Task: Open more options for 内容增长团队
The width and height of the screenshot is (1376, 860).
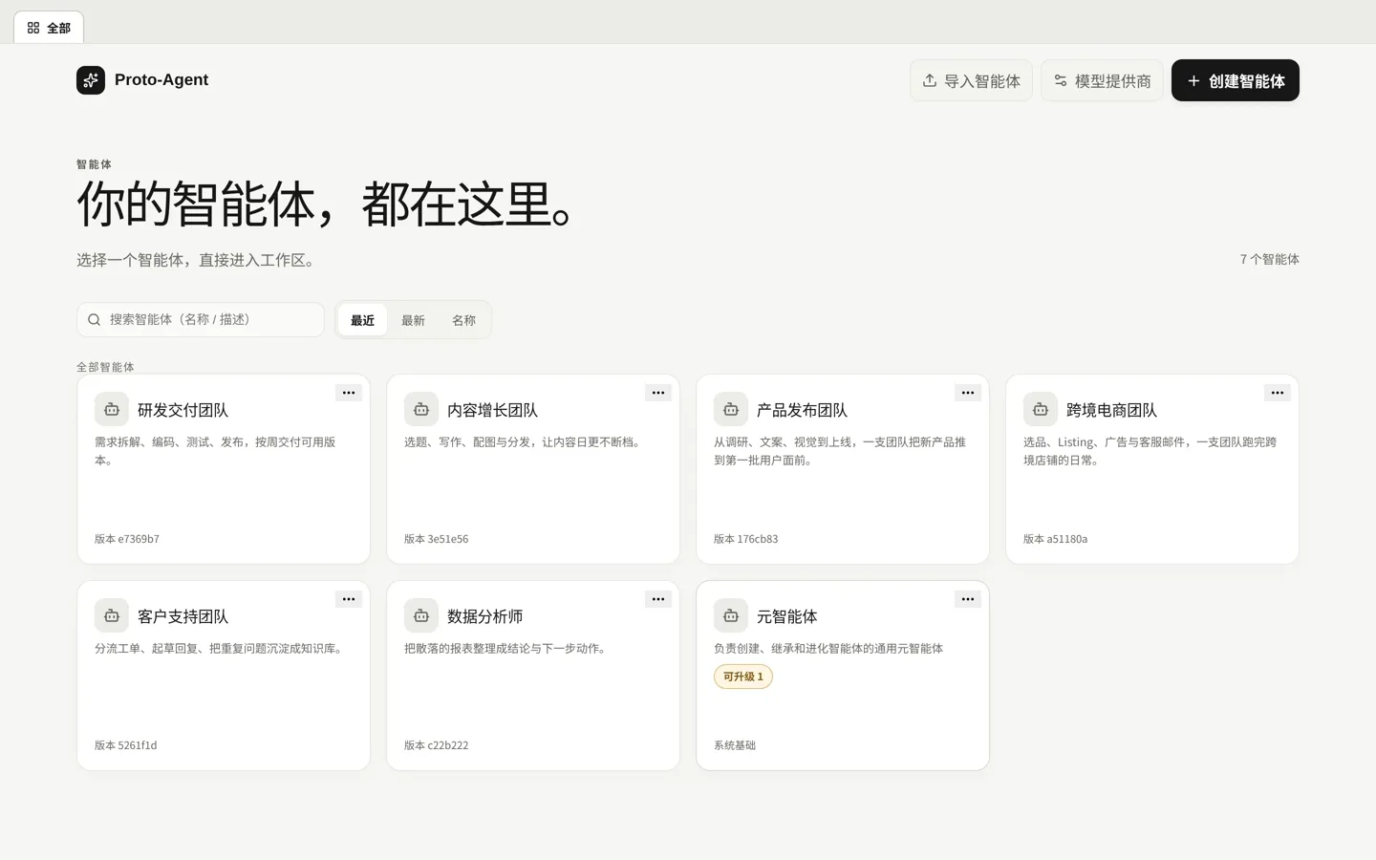Action: (x=658, y=393)
